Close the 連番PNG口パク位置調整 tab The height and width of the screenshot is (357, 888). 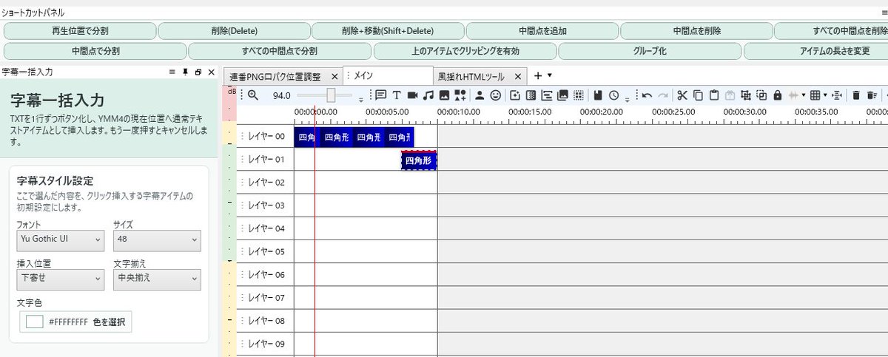[x=334, y=76]
